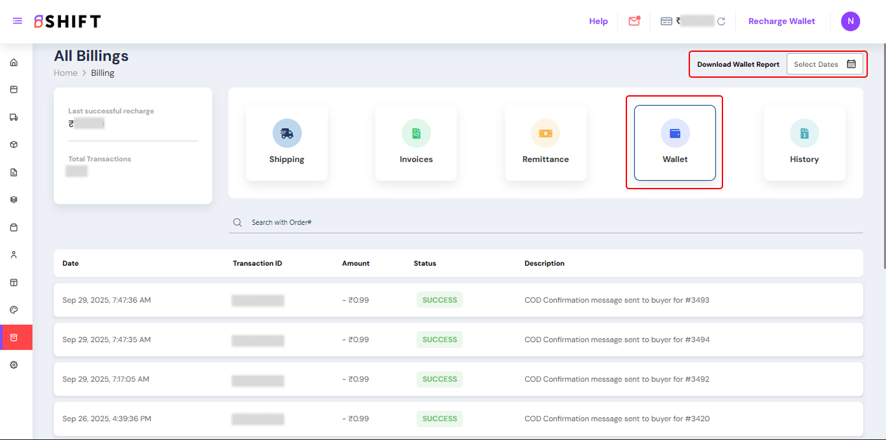Open the N profile avatar menu
886x440 pixels.
click(850, 21)
